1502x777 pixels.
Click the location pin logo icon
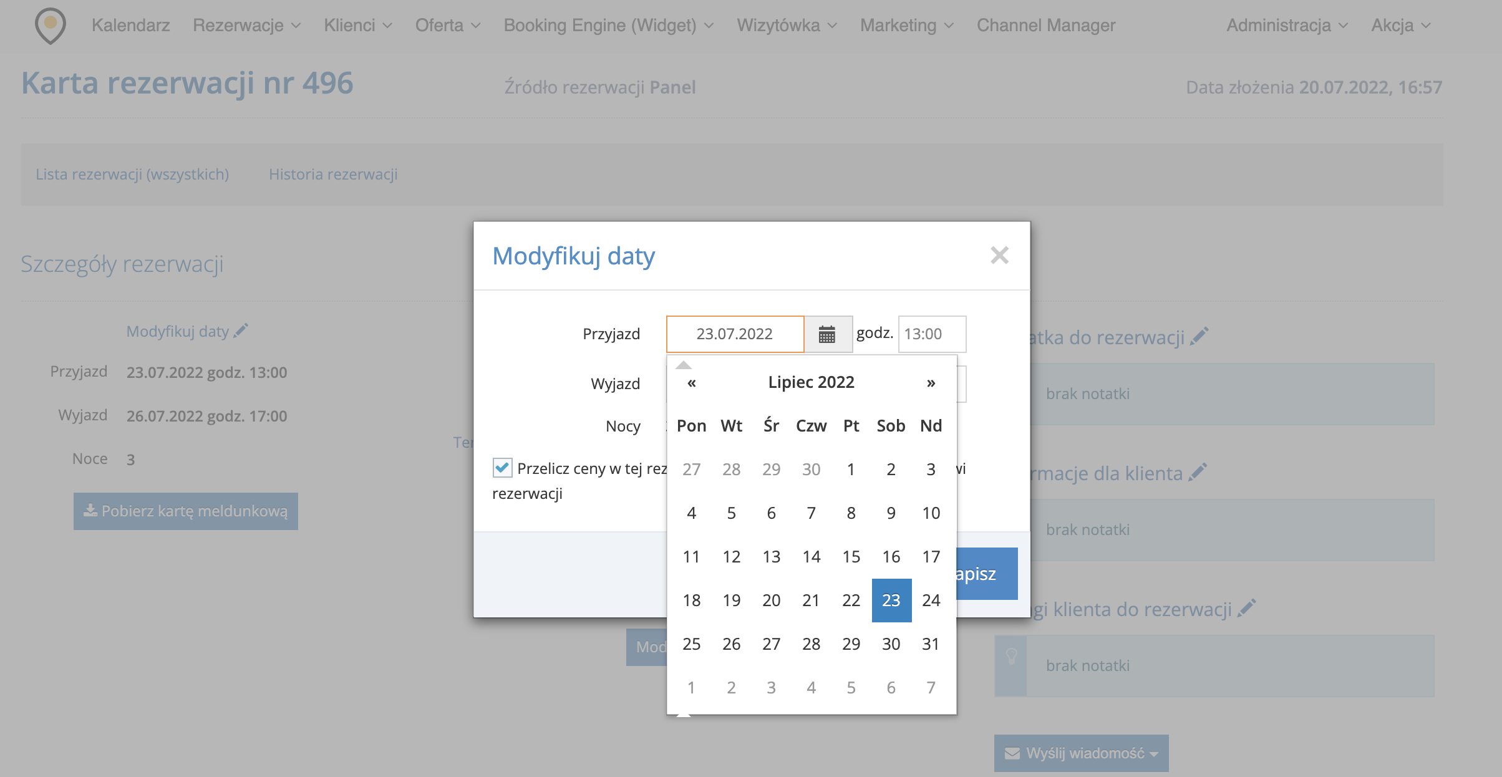coord(51,26)
